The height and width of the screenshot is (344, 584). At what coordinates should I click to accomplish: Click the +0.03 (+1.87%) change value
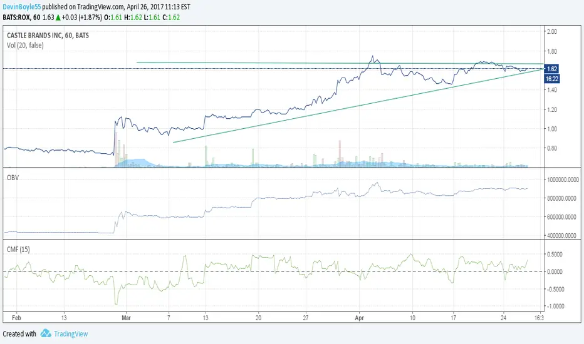click(x=82, y=18)
